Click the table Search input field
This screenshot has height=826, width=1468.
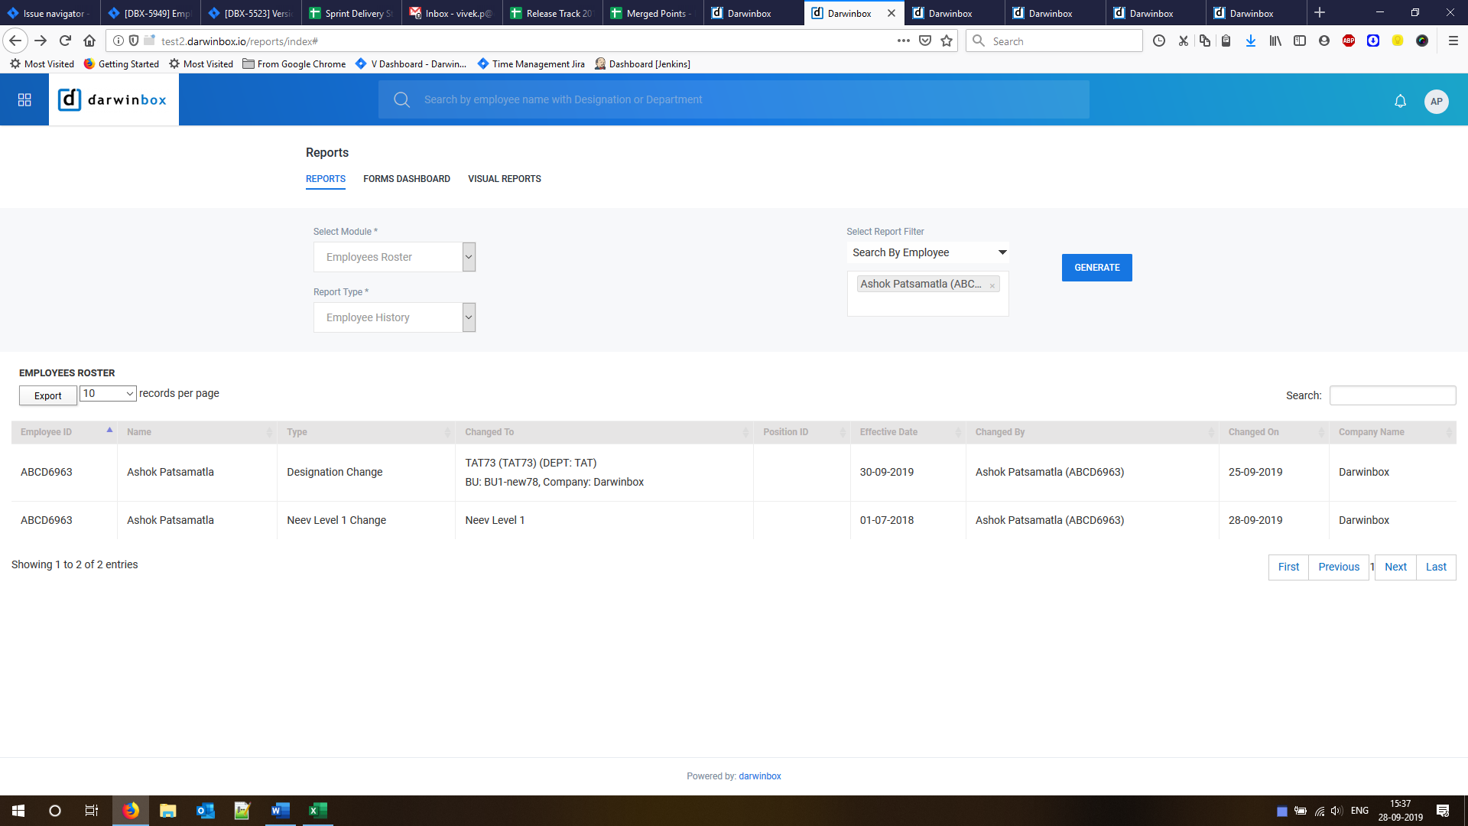[1392, 395]
